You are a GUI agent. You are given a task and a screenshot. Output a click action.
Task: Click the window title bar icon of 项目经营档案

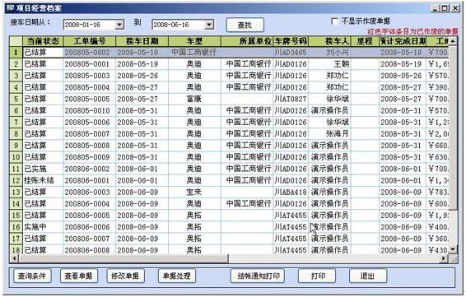coord(11,8)
